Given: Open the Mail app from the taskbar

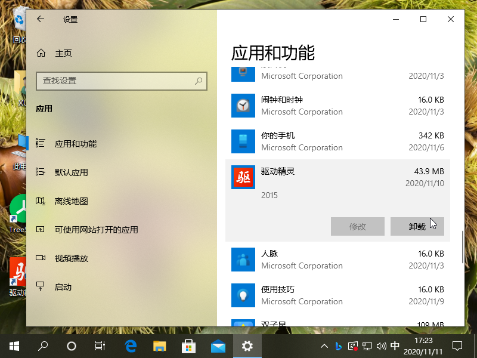Looking at the screenshot, I should [218, 346].
